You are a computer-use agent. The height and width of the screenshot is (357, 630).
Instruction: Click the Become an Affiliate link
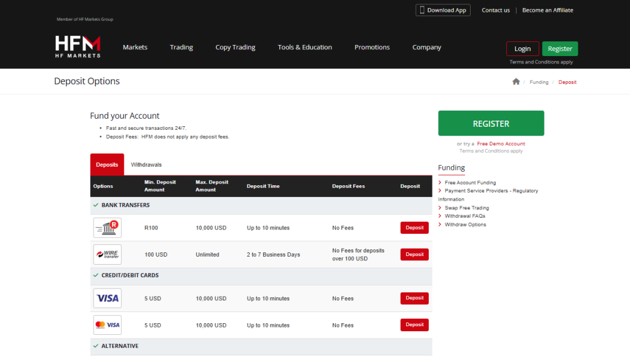coord(548,10)
